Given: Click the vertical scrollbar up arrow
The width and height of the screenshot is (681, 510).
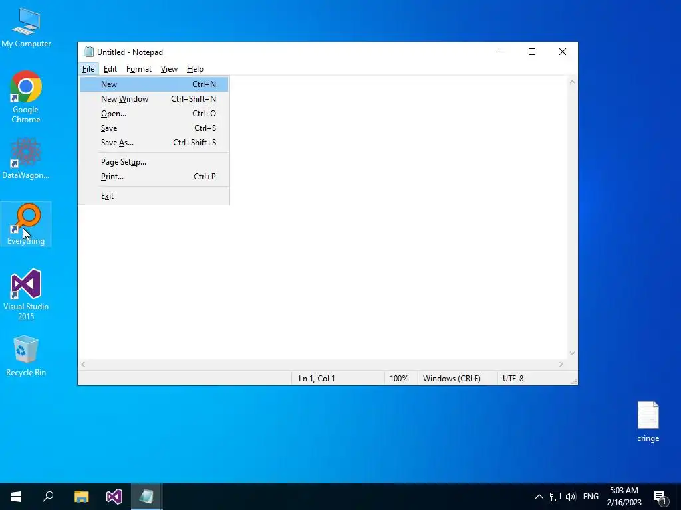Looking at the screenshot, I should (572, 82).
